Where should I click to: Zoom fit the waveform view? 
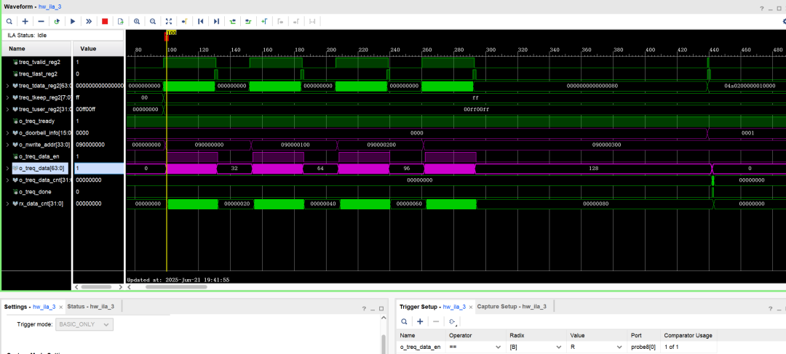[x=169, y=22]
